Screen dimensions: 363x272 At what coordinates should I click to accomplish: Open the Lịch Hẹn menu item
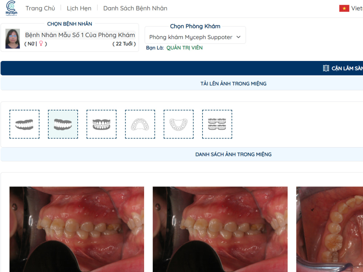pyautogui.click(x=79, y=8)
